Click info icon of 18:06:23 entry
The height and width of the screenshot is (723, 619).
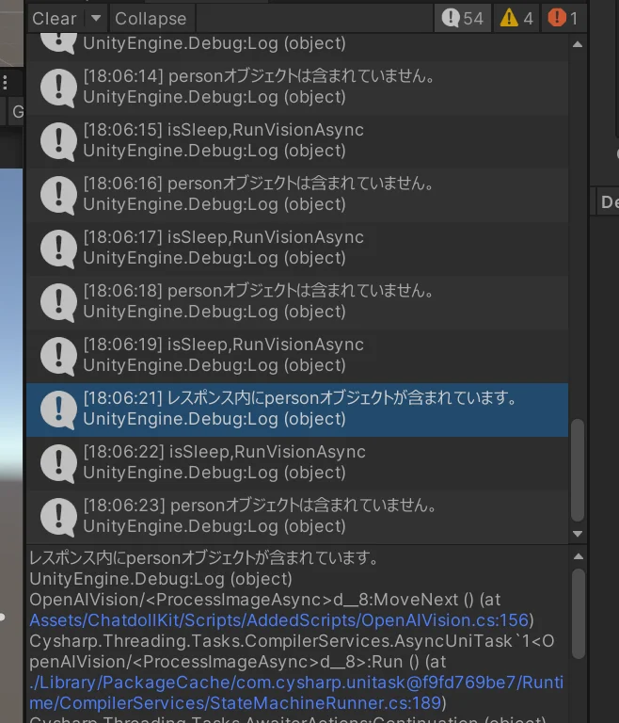tap(58, 518)
